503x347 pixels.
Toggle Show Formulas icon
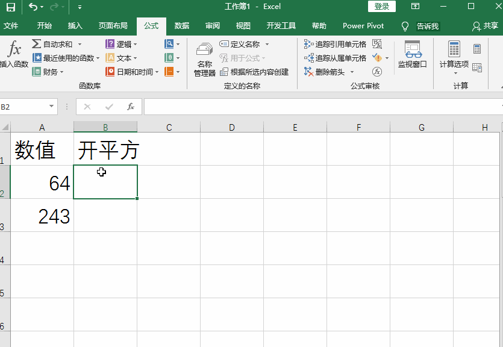(x=377, y=44)
